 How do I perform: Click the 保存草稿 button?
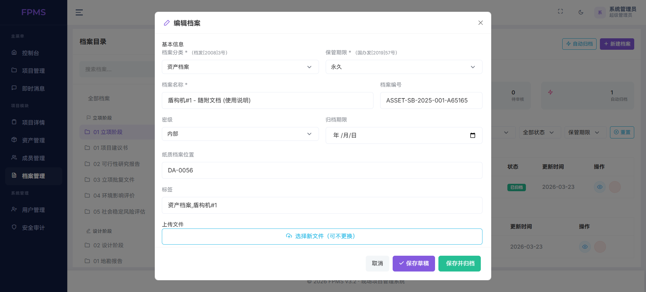(414, 263)
